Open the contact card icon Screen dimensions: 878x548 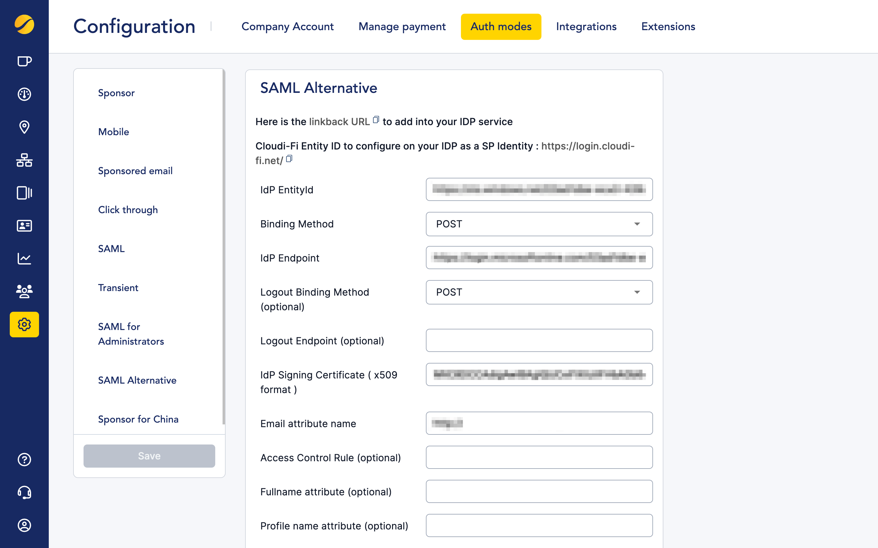[24, 226]
